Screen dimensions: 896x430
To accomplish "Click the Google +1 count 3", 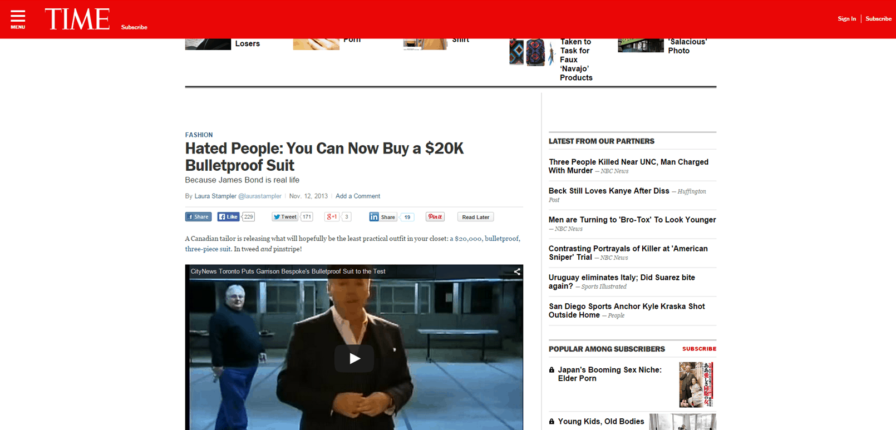I will (346, 217).
